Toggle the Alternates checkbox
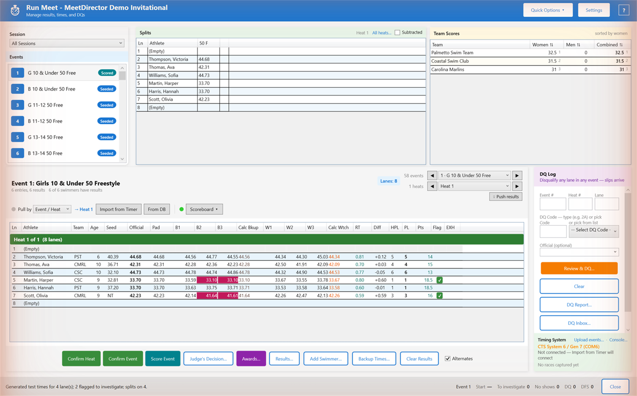 point(447,359)
